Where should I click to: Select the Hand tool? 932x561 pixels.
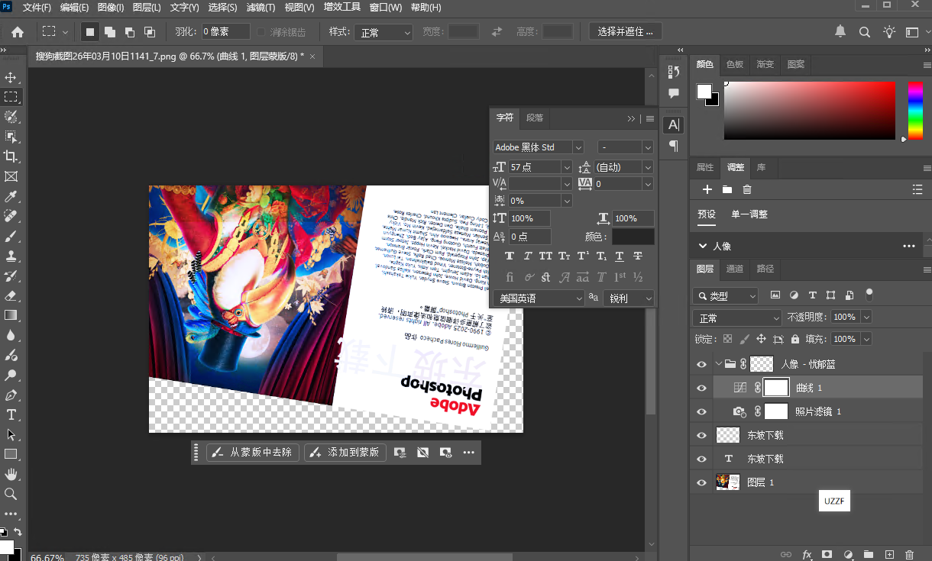point(11,474)
